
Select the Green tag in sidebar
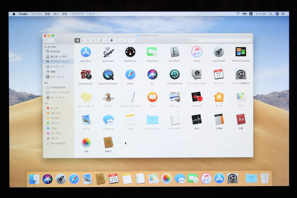58,123
